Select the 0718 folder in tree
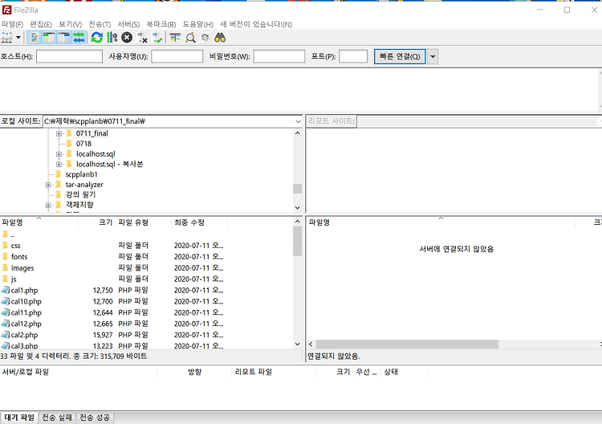Viewport: 602px width, 424px height. coord(83,144)
